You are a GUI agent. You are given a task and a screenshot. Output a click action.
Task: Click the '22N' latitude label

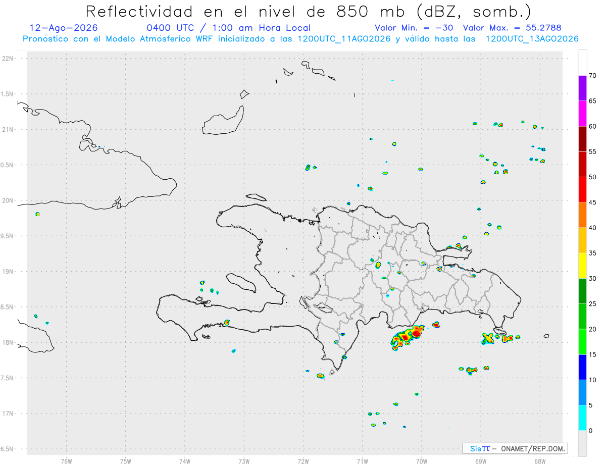(x=9, y=58)
